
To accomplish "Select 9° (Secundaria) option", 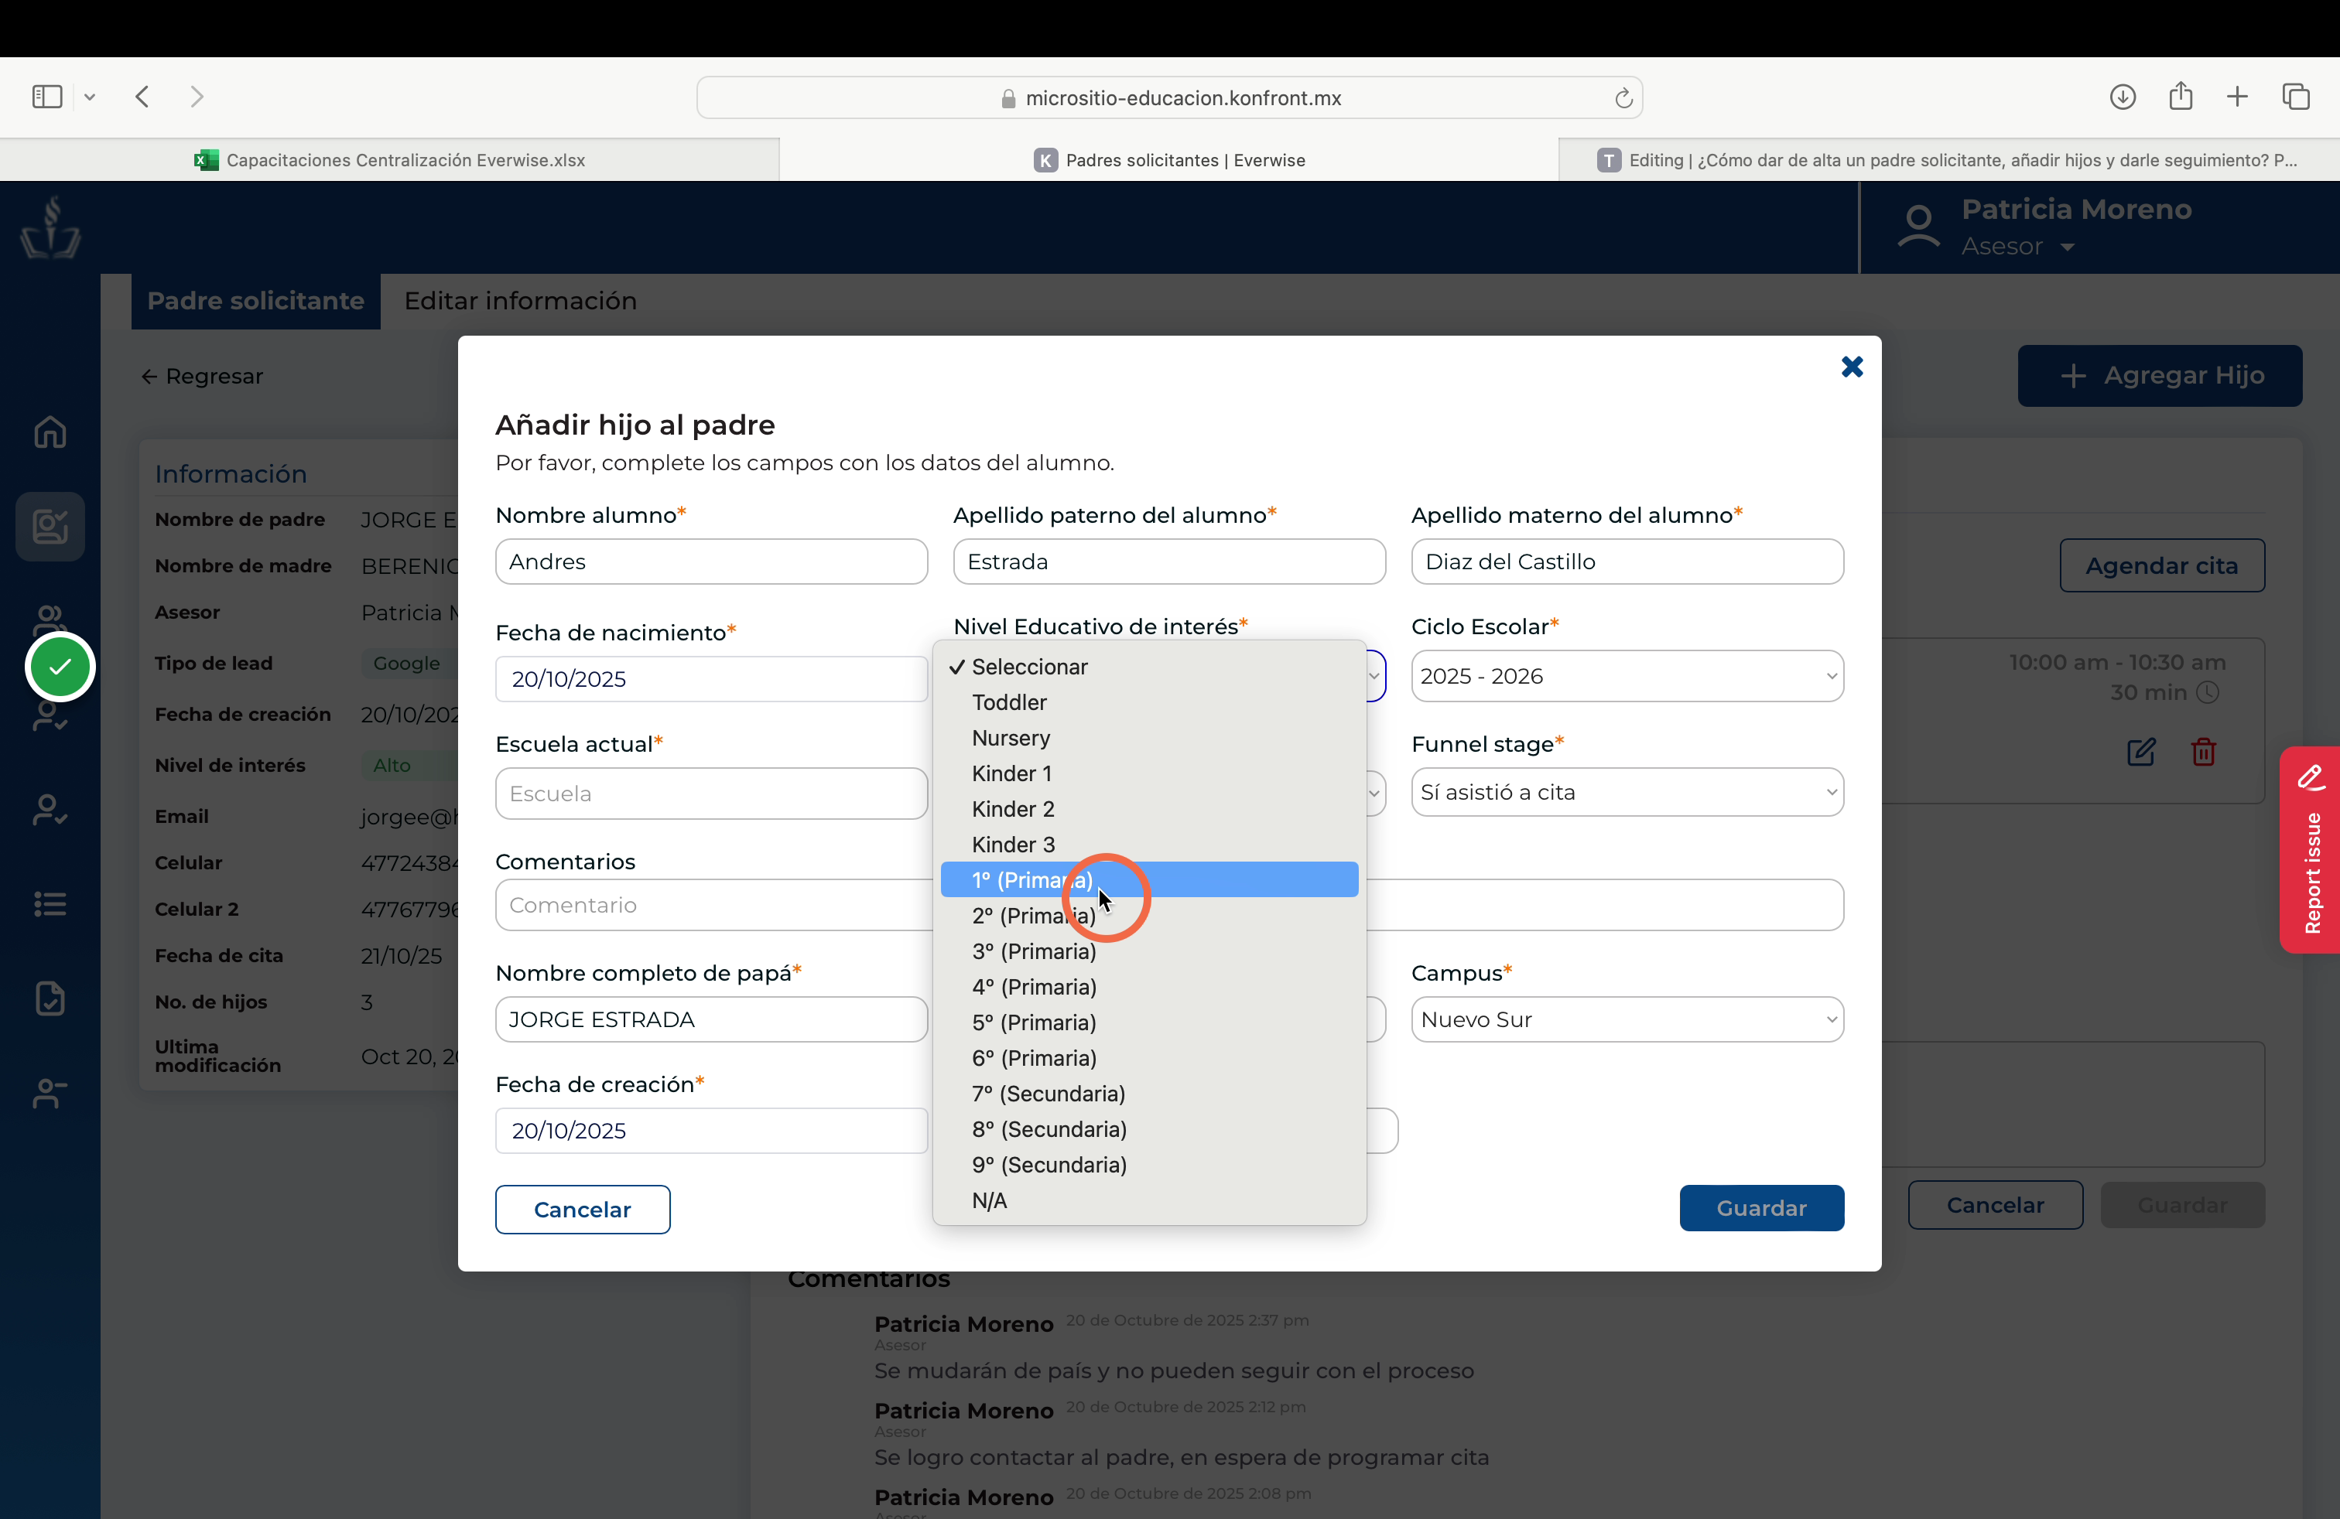I will pyautogui.click(x=1149, y=1166).
